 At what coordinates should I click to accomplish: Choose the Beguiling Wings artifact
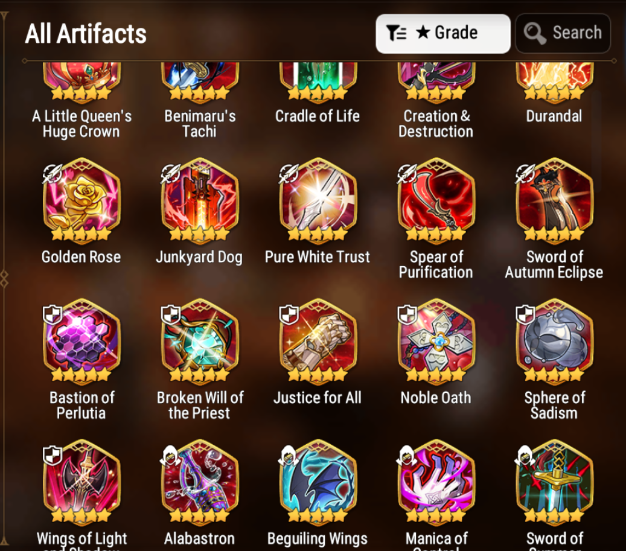pos(318,482)
